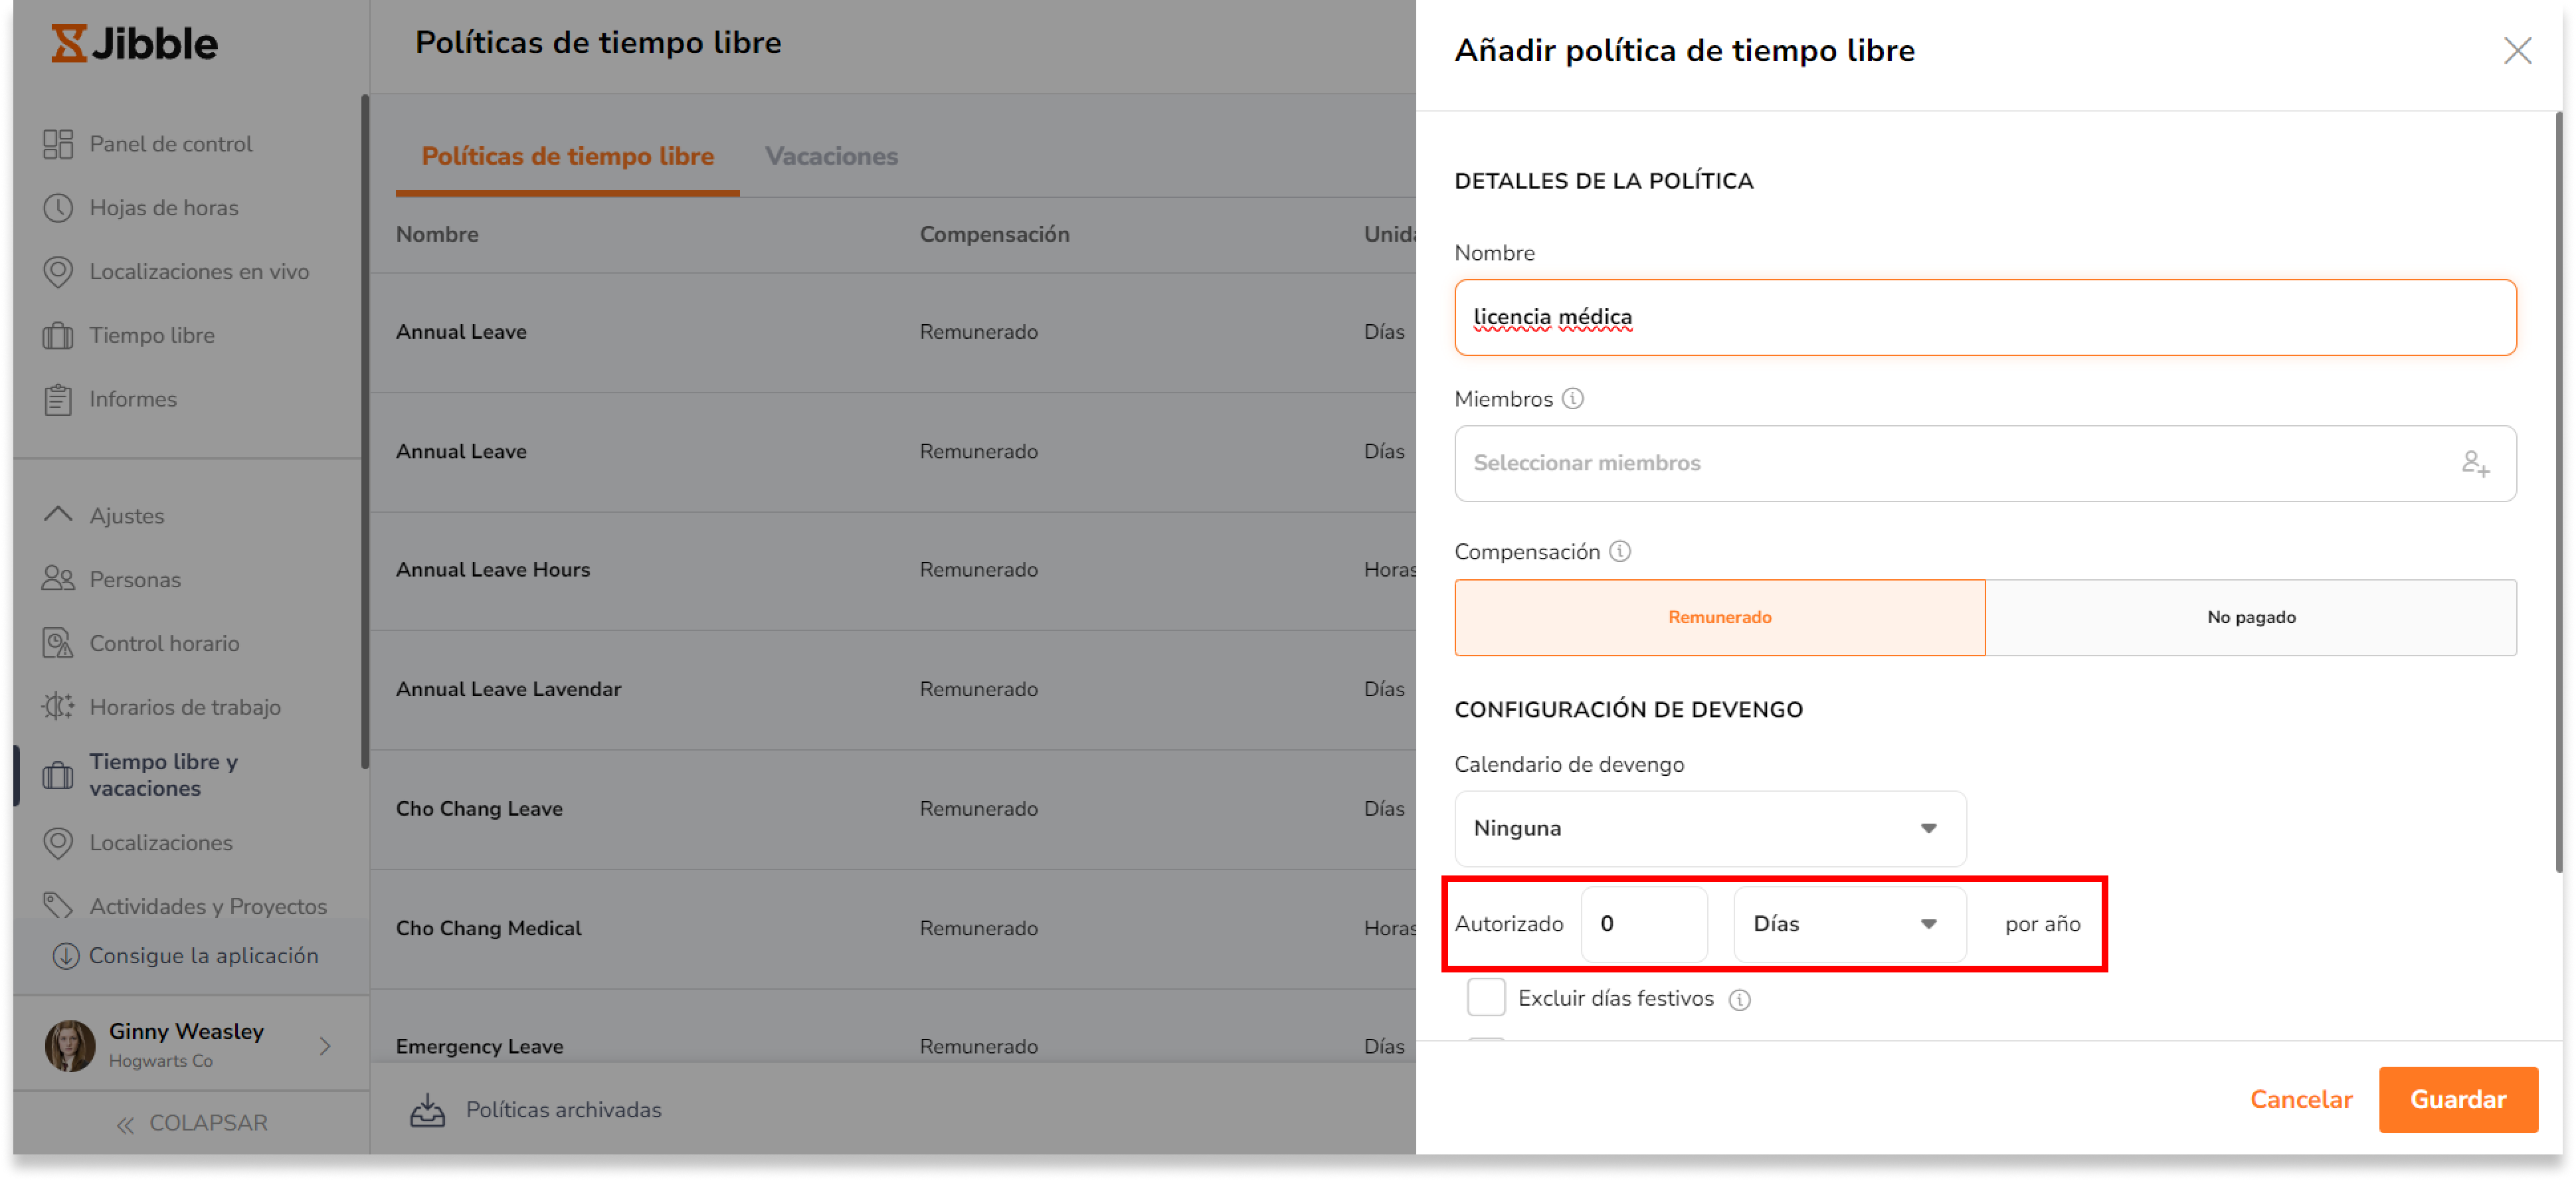Collapse the Ajustes section chevron
Screen dimensions: 2576x1181
click(x=58, y=515)
